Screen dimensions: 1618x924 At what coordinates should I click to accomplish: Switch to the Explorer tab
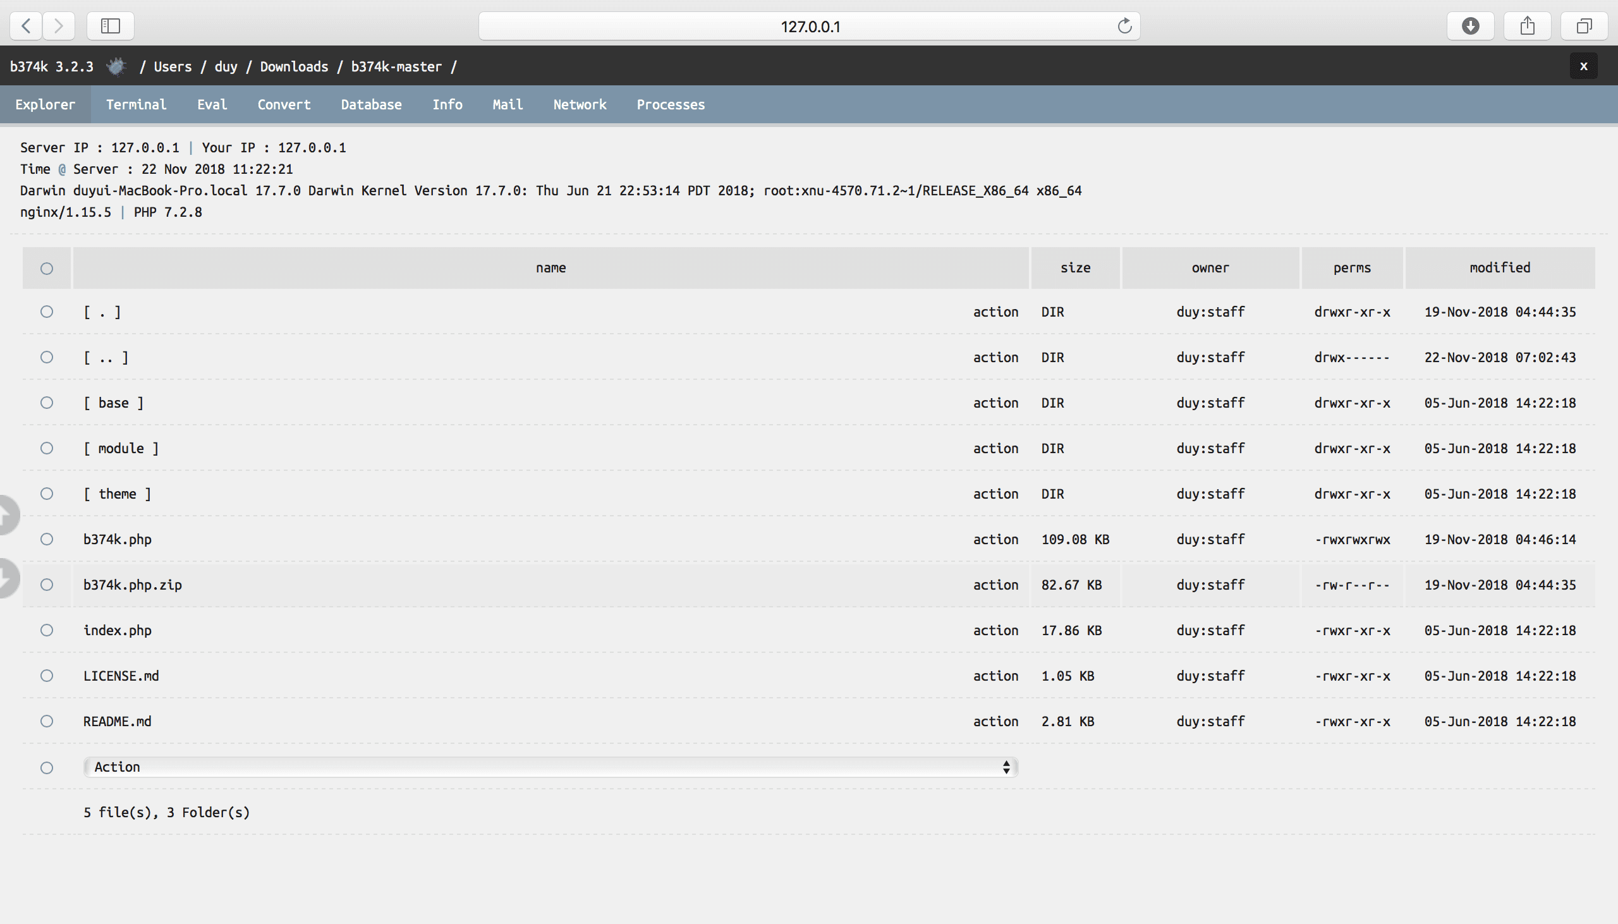point(45,105)
